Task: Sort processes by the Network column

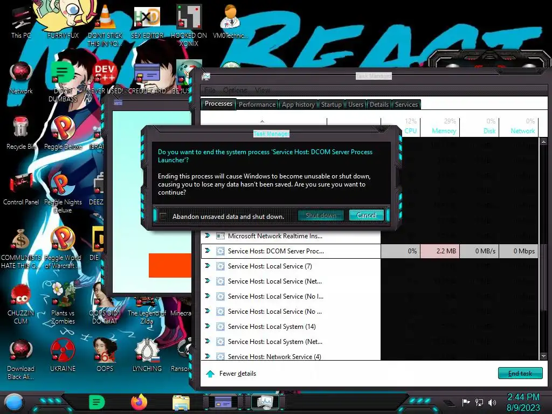Action: (519, 126)
